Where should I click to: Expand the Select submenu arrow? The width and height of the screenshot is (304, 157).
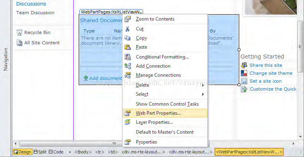click(x=203, y=94)
